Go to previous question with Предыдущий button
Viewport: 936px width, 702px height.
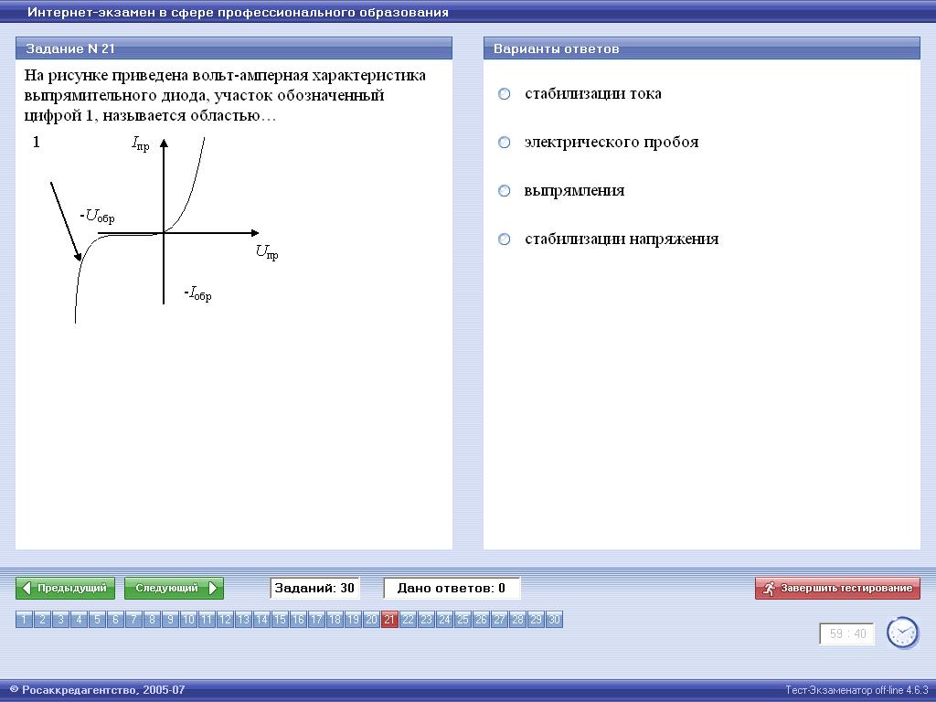pyautogui.click(x=65, y=588)
